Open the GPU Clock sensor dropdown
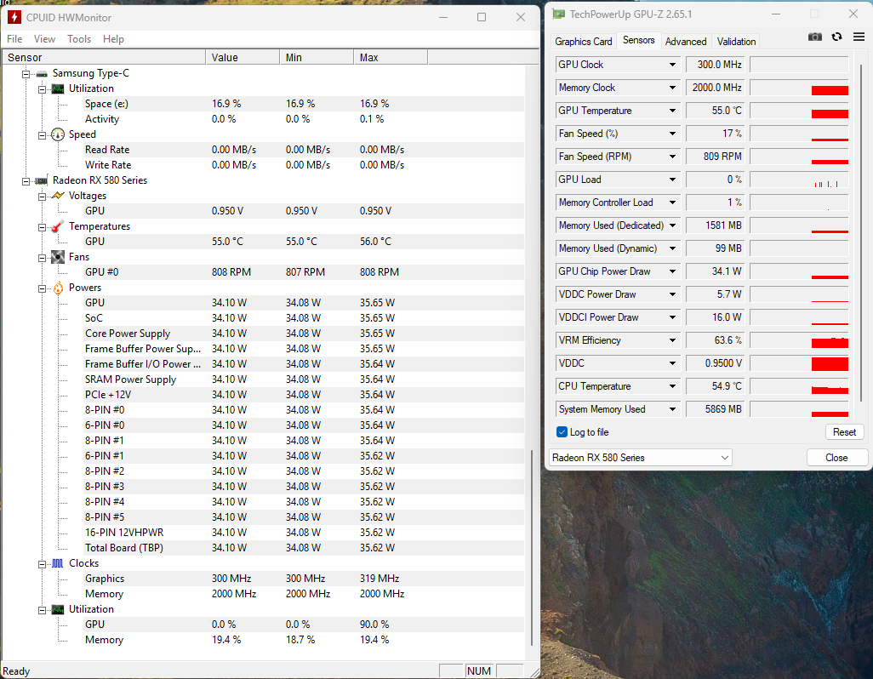Screen dimensions: 873x679 pyautogui.click(x=672, y=65)
